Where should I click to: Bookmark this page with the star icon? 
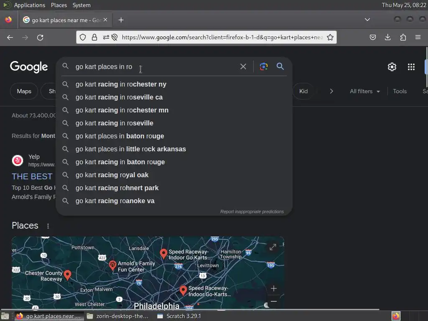click(x=330, y=37)
